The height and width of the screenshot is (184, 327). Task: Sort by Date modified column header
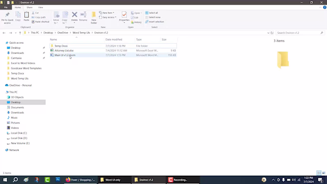tap(114, 39)
